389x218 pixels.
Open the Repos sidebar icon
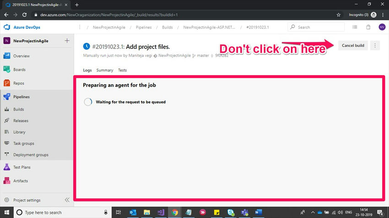(x=7, y=83)
